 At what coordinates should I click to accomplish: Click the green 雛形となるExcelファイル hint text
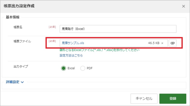(x=100, y=50)
